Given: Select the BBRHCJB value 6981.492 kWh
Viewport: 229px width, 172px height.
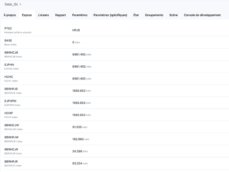Looking at the screenshot, I should [x=82, y=54].
